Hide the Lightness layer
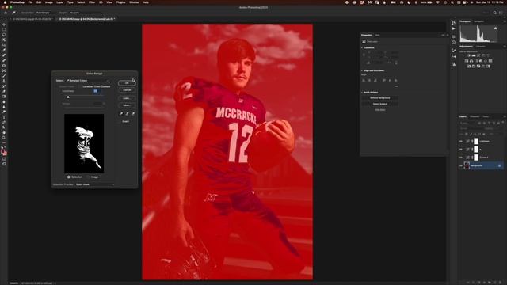This screenshot has width=507, height=285. [461, 141]
